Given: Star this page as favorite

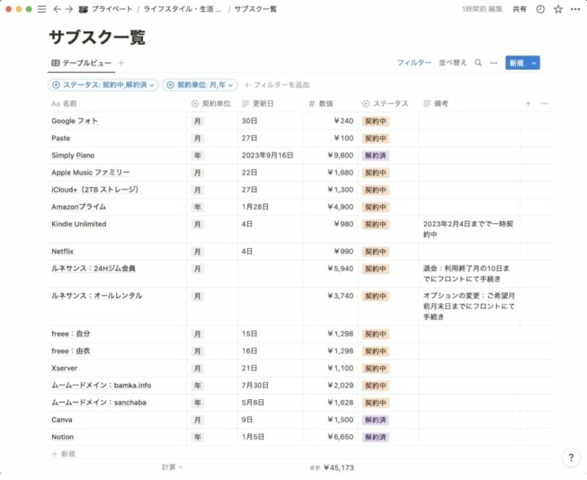Looking at the screenshot, I should [558, 9].
